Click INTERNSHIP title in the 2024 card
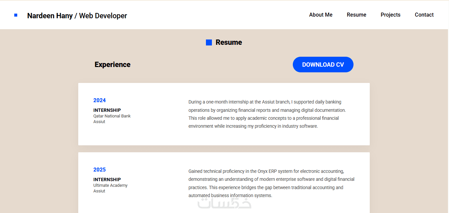This screenshot has width=449, height=213. [107, 110]
